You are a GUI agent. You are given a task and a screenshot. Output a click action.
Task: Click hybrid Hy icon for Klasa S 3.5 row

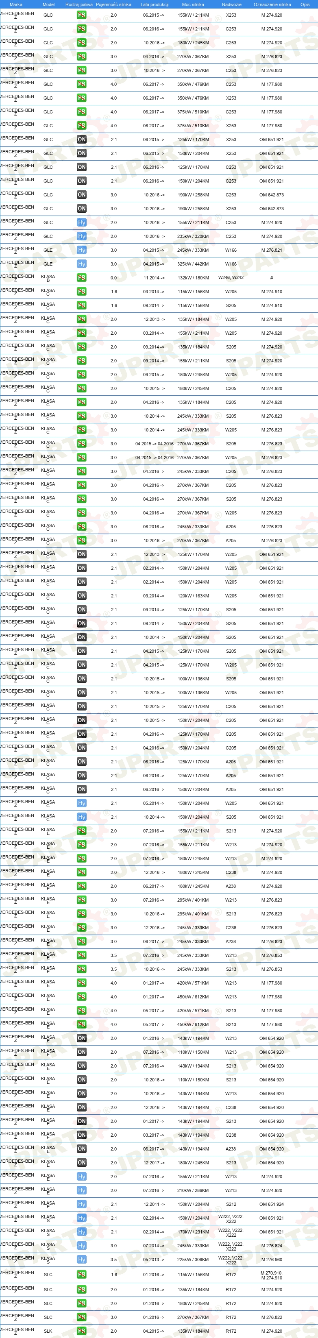coord(82,1260)
